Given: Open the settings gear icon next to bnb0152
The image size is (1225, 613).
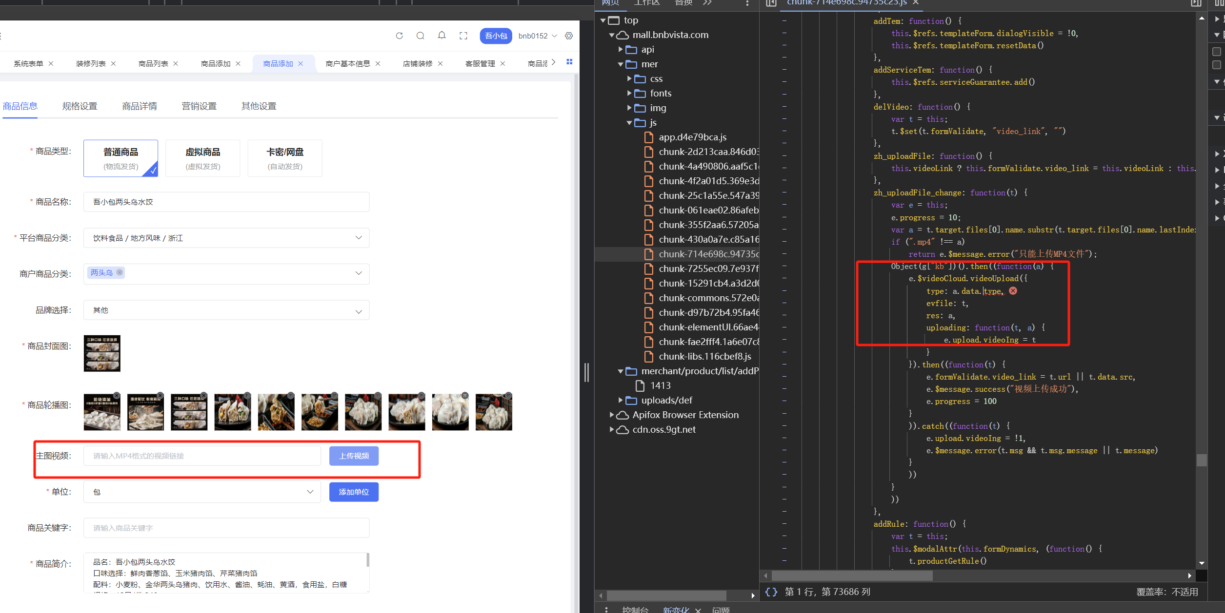Looking at the screenshot, I should click(569, 36).
